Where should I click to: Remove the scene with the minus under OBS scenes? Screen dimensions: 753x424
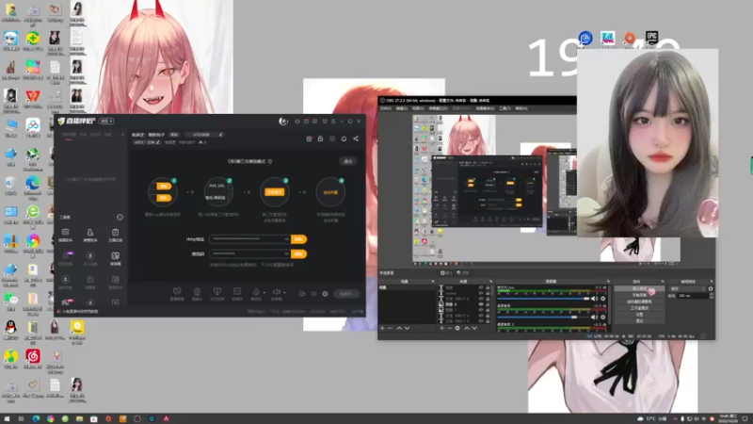pyautogui.click(x=390, y=328)
